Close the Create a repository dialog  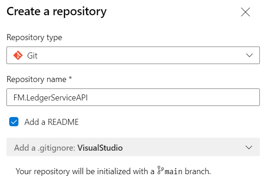click(245, 12)
